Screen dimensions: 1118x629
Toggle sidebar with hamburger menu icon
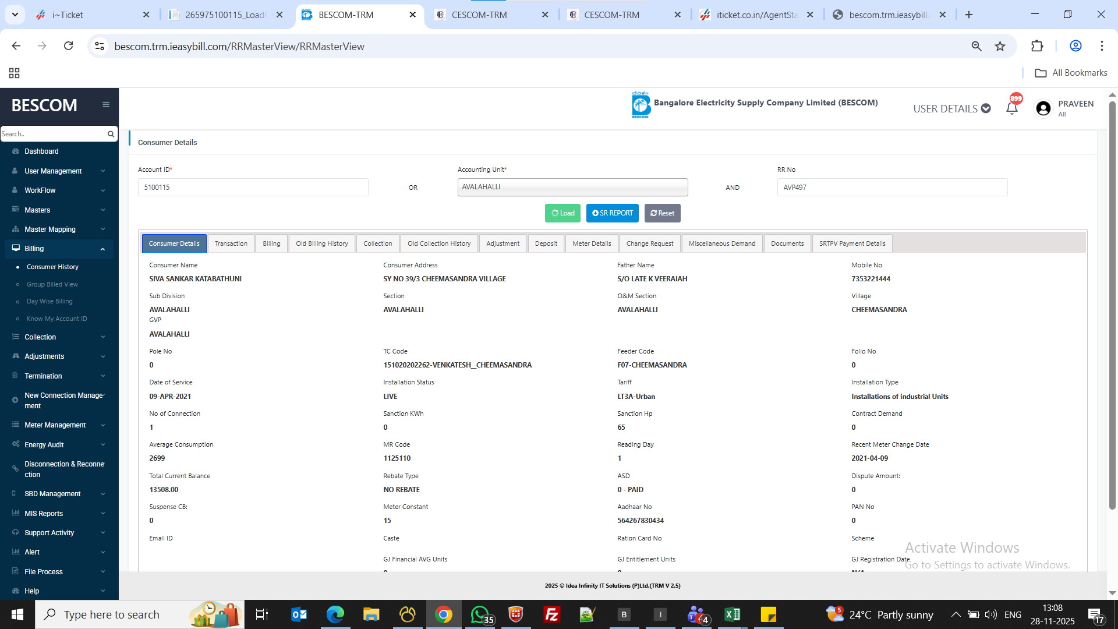tap(106, 105)
